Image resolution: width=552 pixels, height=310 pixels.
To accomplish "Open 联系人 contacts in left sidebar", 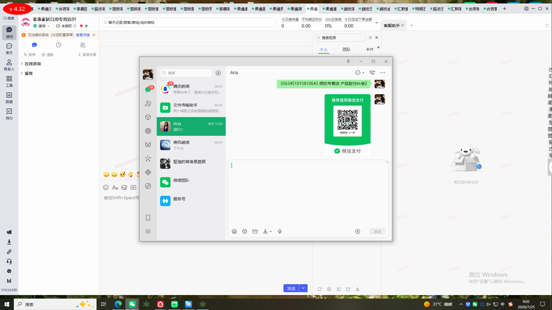I will 9,65.
